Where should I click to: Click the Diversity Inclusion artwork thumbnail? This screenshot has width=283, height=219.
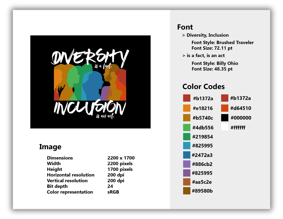[90, 82]
